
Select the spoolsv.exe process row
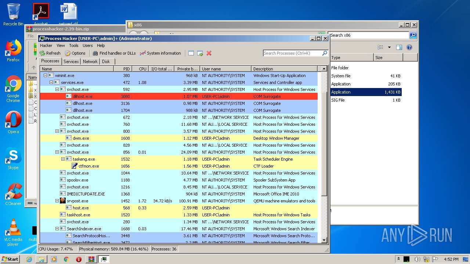click(x=179, y=180)
